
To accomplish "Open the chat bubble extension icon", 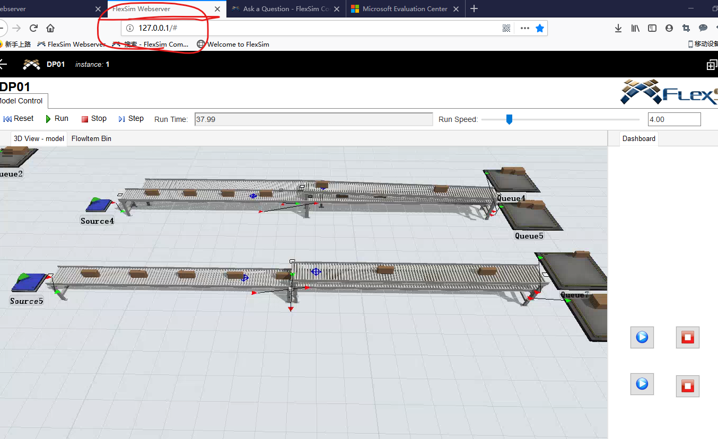I will point(703,28).
